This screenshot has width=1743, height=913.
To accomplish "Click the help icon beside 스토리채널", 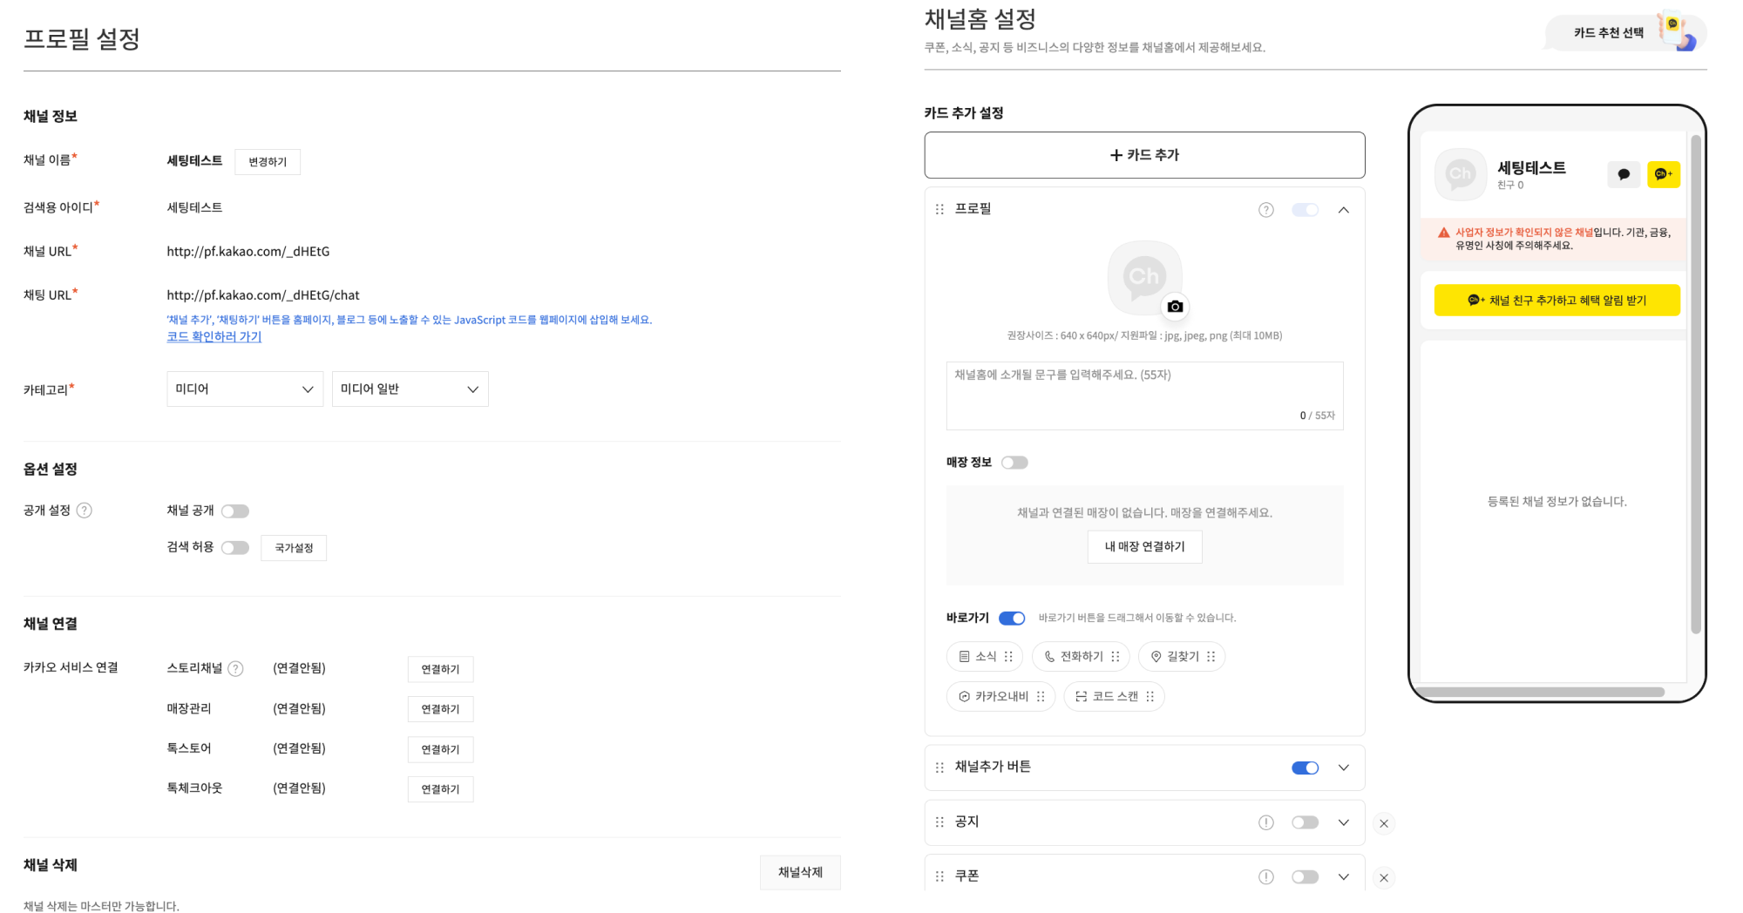I will 235,669.
